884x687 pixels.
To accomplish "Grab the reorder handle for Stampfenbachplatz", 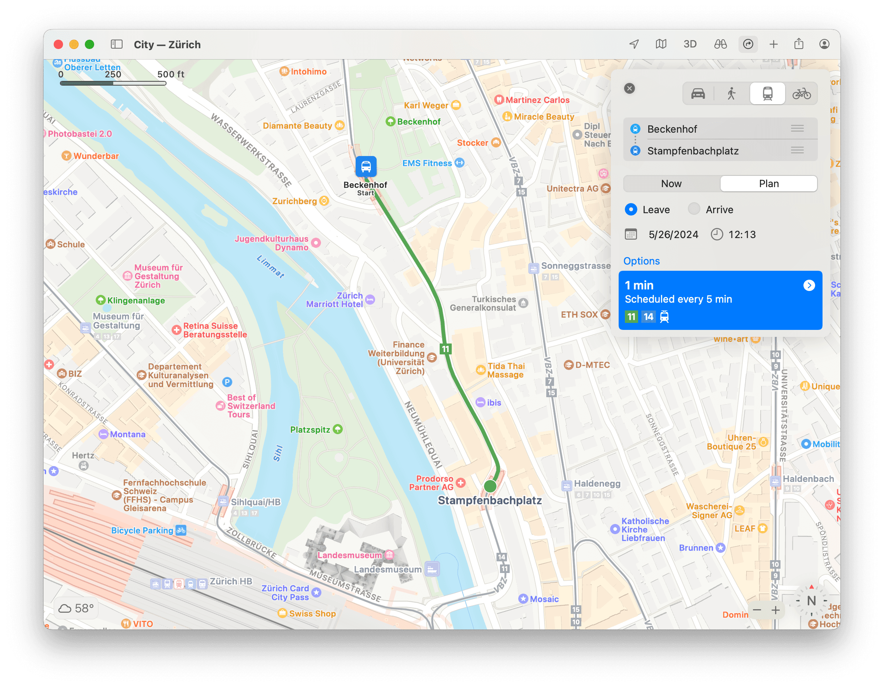I will coord(797,151).
